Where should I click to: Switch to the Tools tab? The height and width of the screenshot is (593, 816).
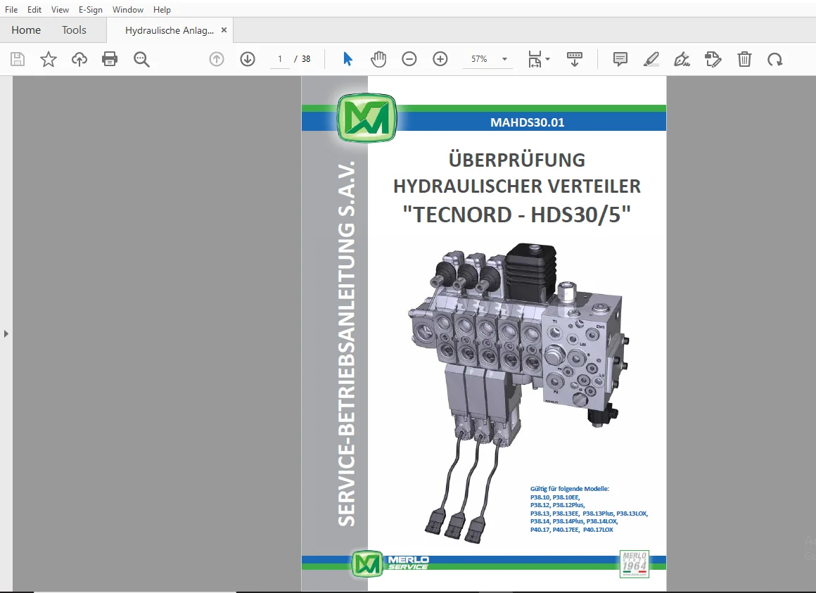(74, 30)
